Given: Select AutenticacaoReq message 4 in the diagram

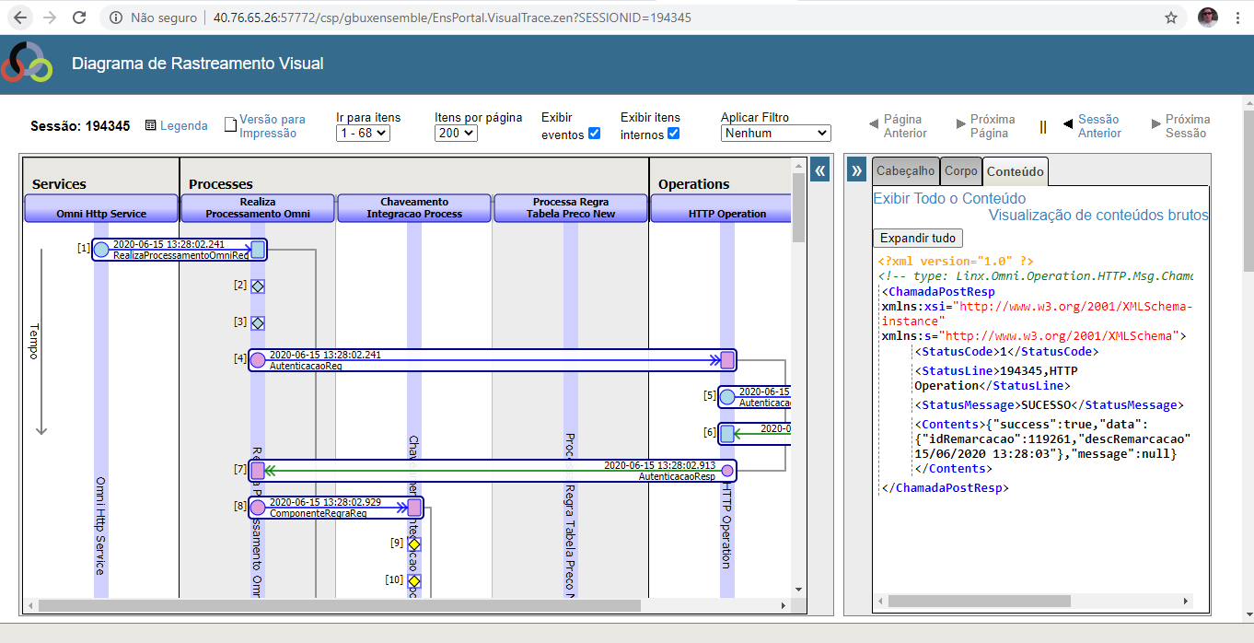Looking at the screenshot, I should point(492,360).
